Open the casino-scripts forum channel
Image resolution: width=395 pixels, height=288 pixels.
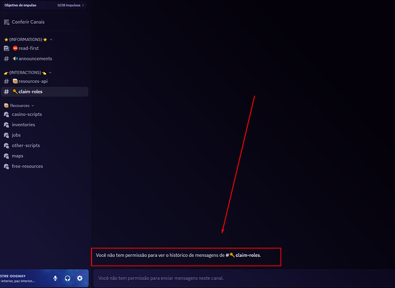(44, 114)
